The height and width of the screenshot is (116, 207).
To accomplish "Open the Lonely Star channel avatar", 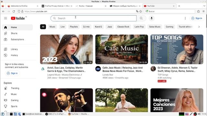I will (x=98, y=69).
